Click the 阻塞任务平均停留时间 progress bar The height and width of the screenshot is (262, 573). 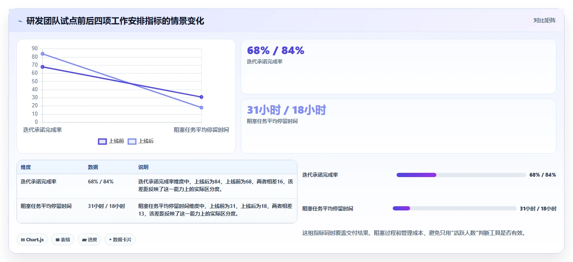click(x=455, y=208)
